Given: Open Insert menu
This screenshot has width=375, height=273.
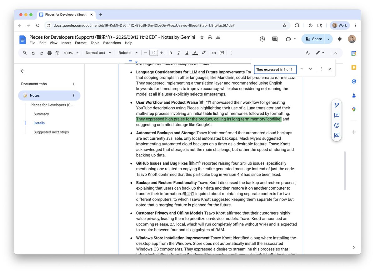Looking at the screenshot, I should pyautogui.click(x=66, y=43).
